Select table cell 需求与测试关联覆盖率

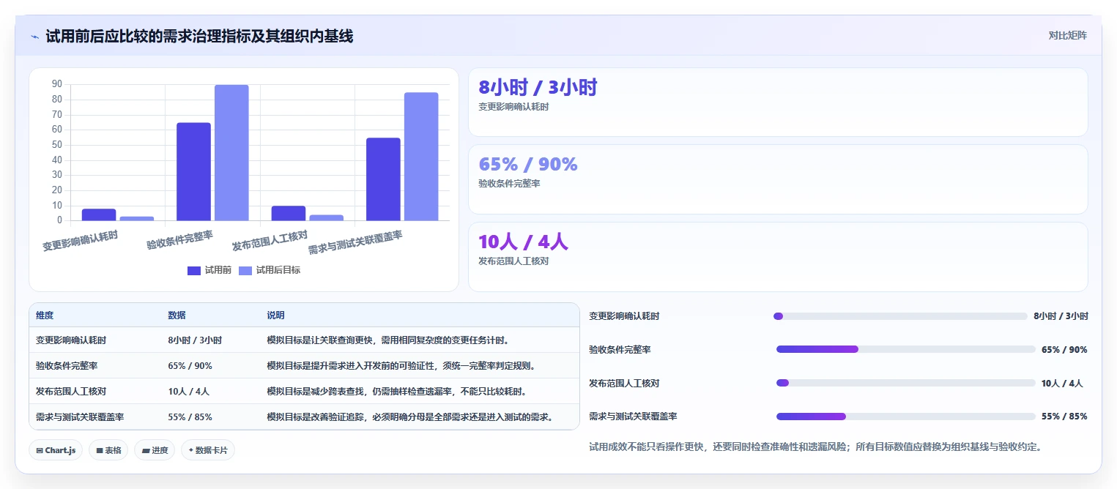pyautogui.click(x=80, y=417)
